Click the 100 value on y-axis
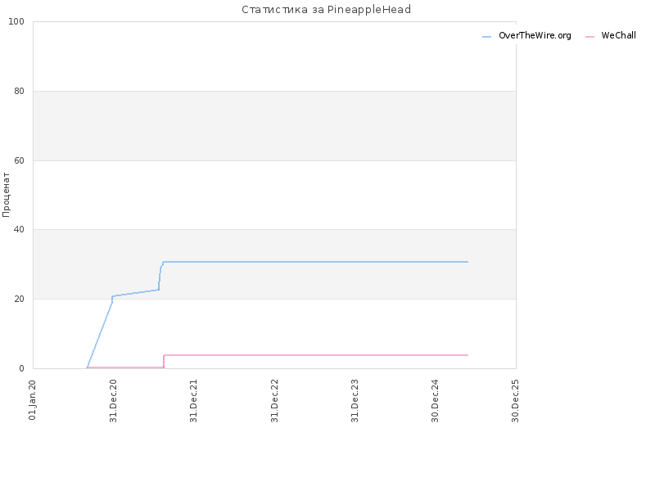655x491 pixels. 16,22
